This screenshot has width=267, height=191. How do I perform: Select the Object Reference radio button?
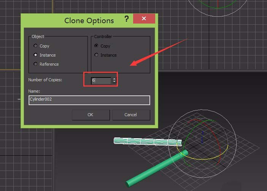35,64
